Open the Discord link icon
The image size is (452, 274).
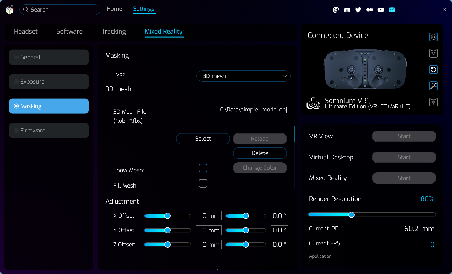[347, 10]
